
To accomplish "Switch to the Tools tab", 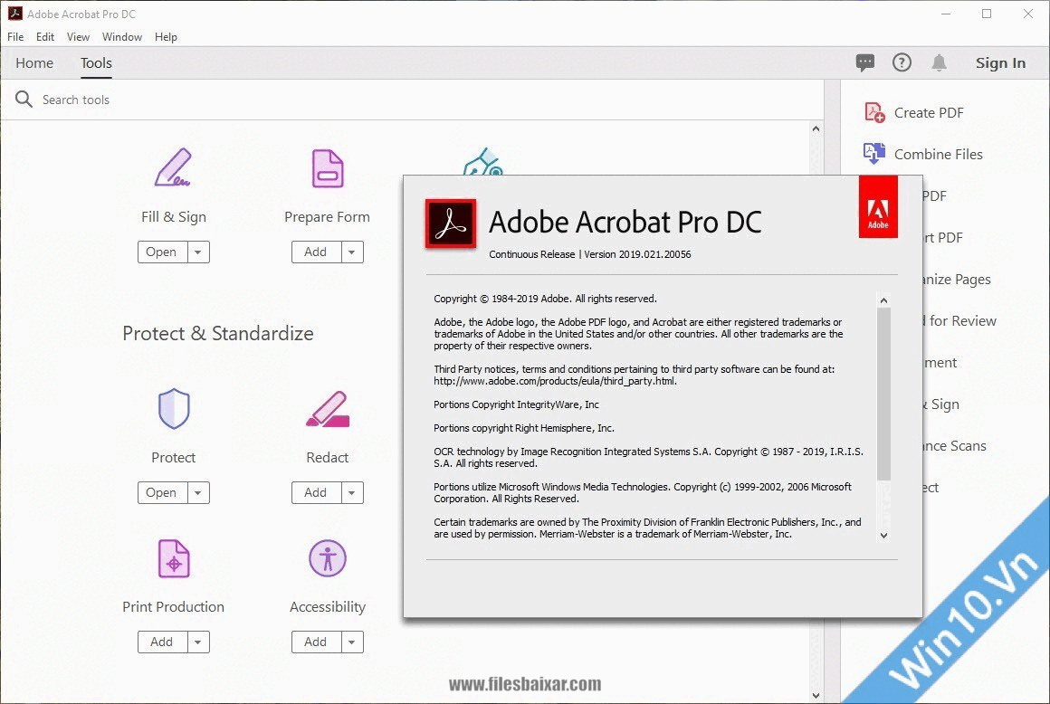I will pyautogui.click(x=97, y=63).
